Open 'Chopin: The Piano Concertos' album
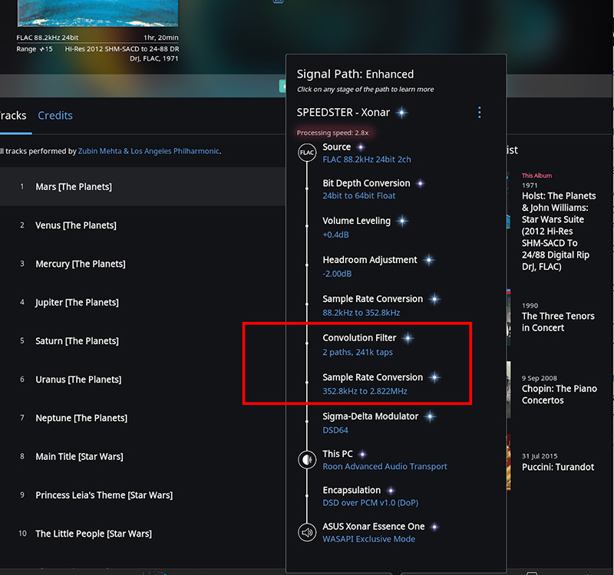Screen dimensions: 614x575 (x=560, y=394)
